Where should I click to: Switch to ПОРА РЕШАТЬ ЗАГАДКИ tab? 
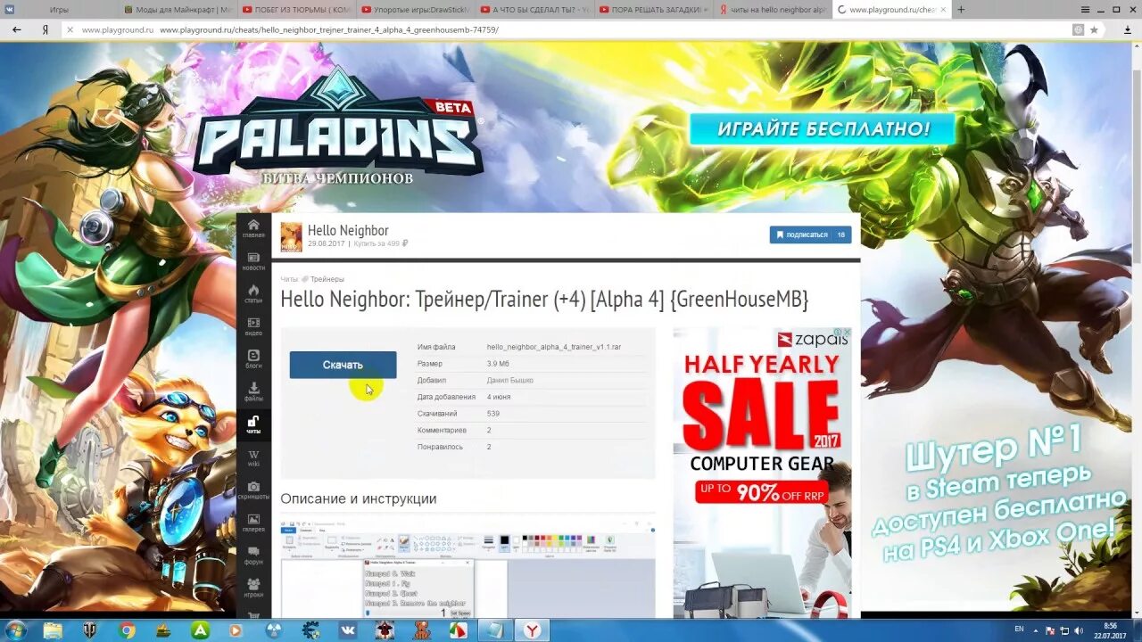pyautogui.click(x=655, y=9)
